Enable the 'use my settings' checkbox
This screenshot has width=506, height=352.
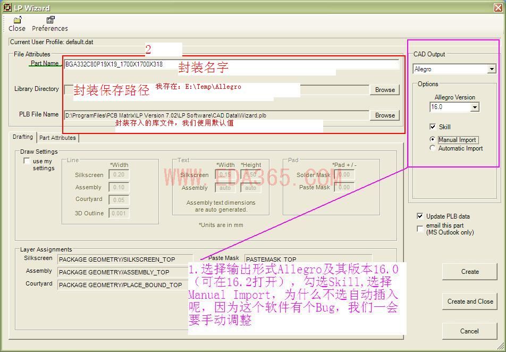27,161
